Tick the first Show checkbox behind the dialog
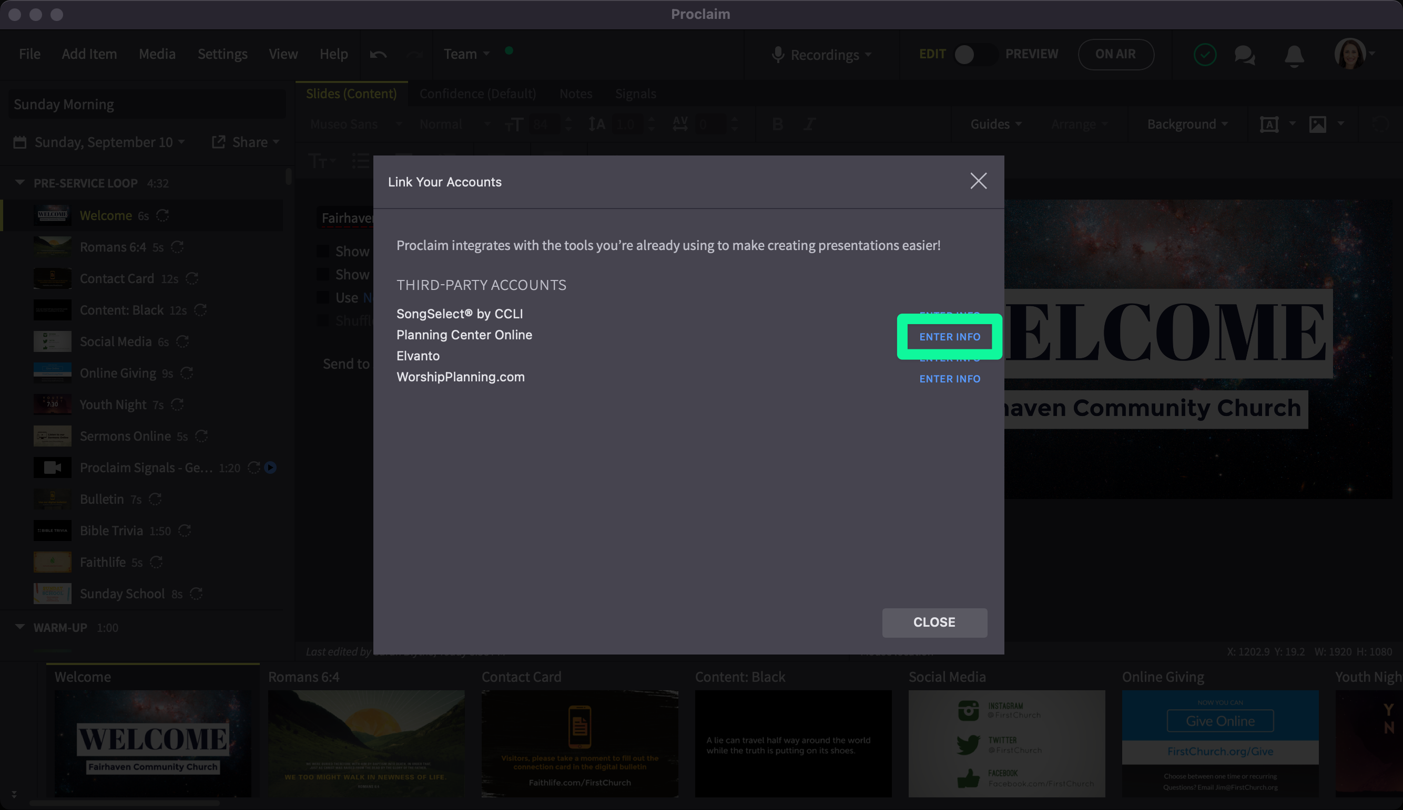1403x810 pixels. [x=323, y=252]
